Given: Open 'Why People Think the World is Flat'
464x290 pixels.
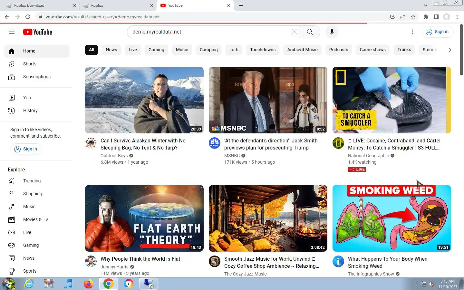Looking at the screenshot, I should 140,259.
